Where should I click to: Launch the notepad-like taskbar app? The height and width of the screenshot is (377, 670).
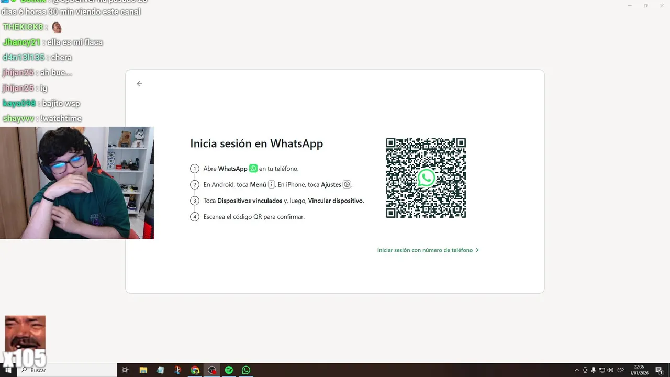(x=160, y=370)
